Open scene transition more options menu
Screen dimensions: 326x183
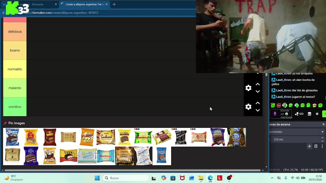click(322, 146)
